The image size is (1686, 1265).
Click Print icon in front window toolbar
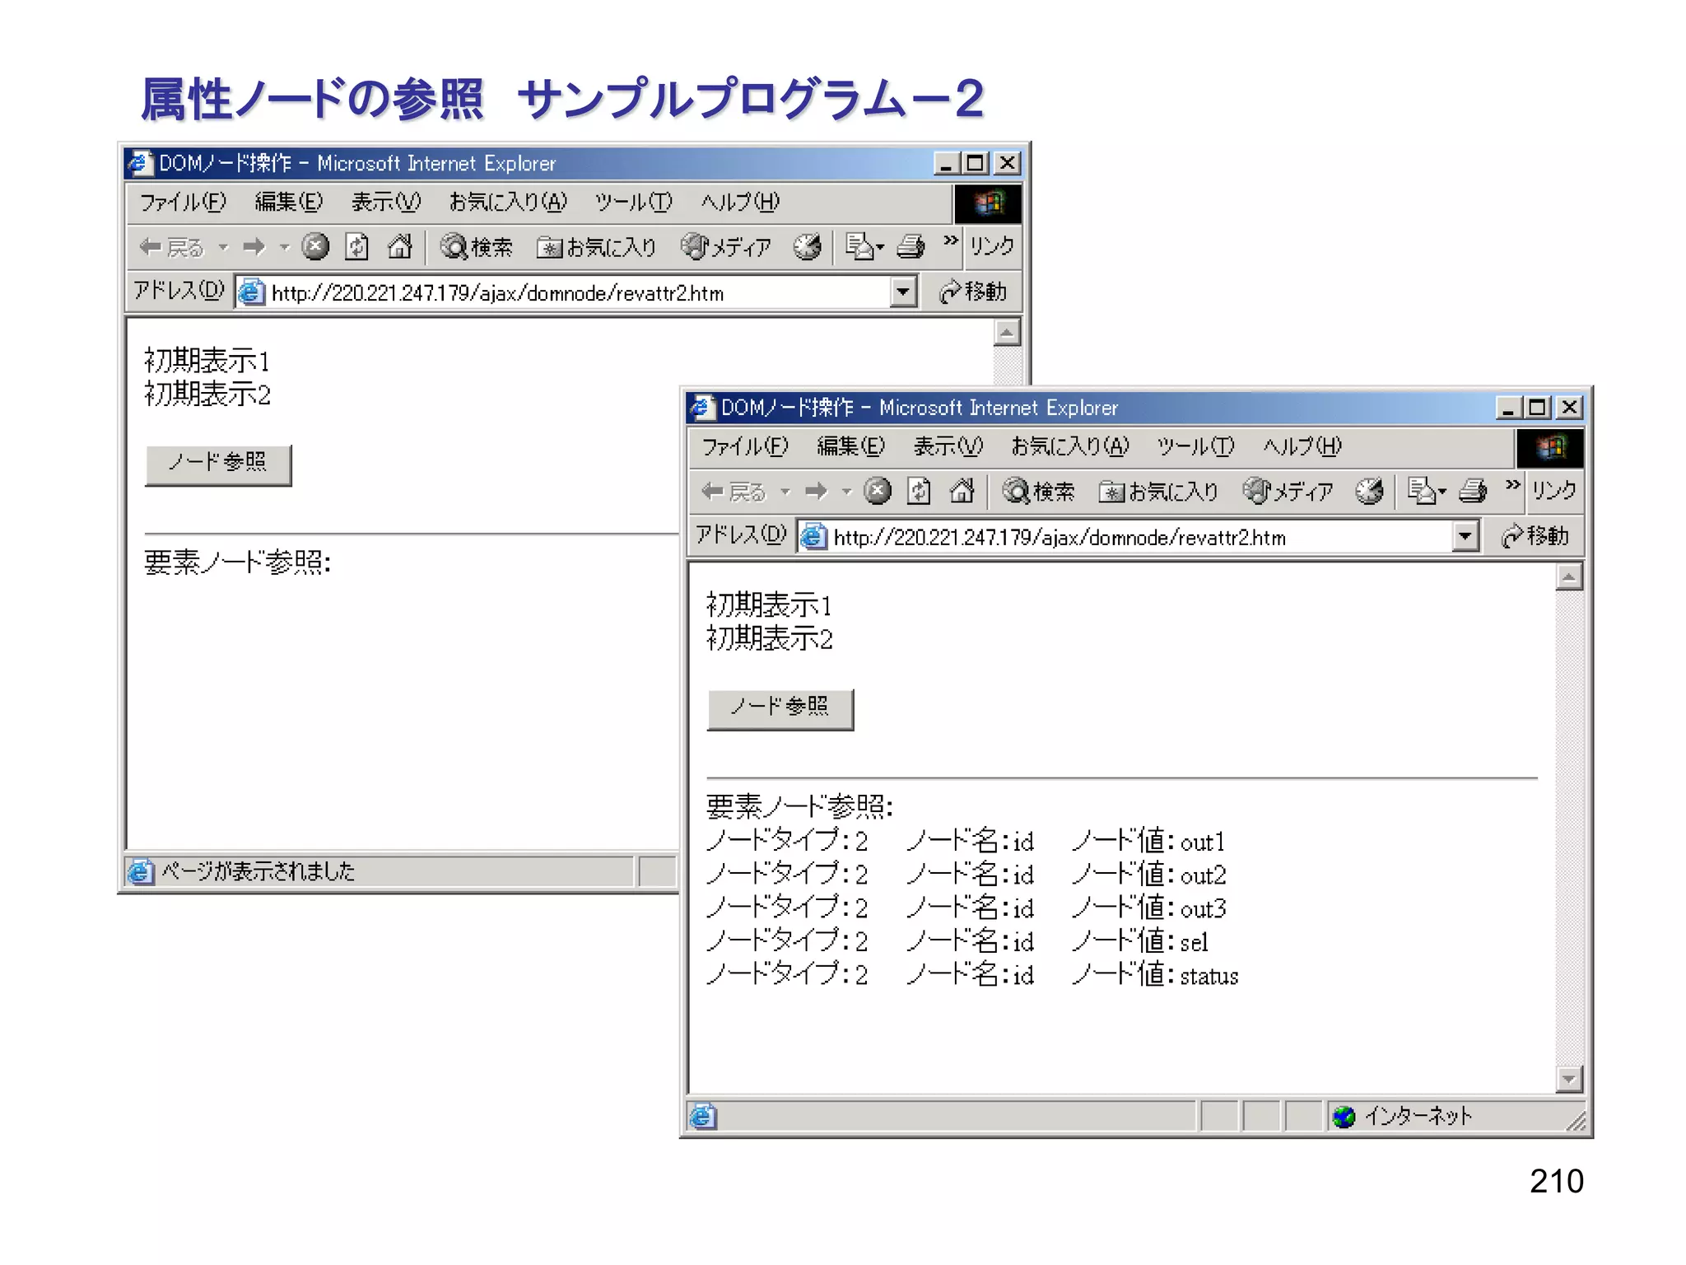point(1473,492)
